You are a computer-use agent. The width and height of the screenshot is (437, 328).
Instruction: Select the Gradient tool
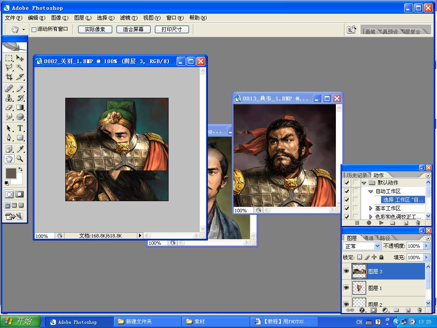pos(20,108)
